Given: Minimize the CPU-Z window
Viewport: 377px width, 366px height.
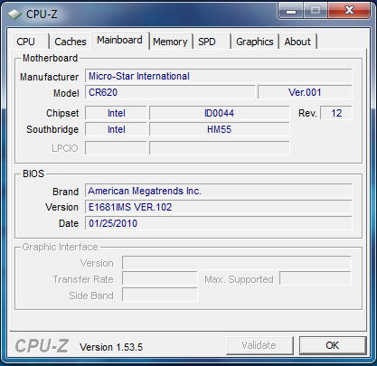Looking at the screenshot, I should click(x=291, y=11).
